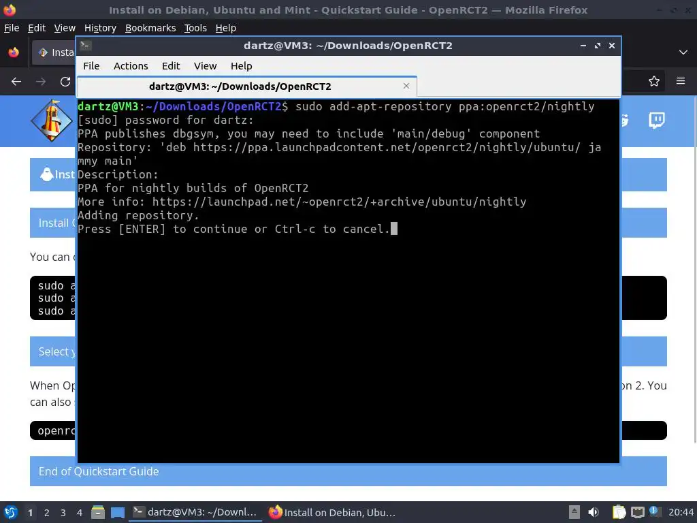
Task: Open Firefox Edit menu
Action: (x=37, y=28)
